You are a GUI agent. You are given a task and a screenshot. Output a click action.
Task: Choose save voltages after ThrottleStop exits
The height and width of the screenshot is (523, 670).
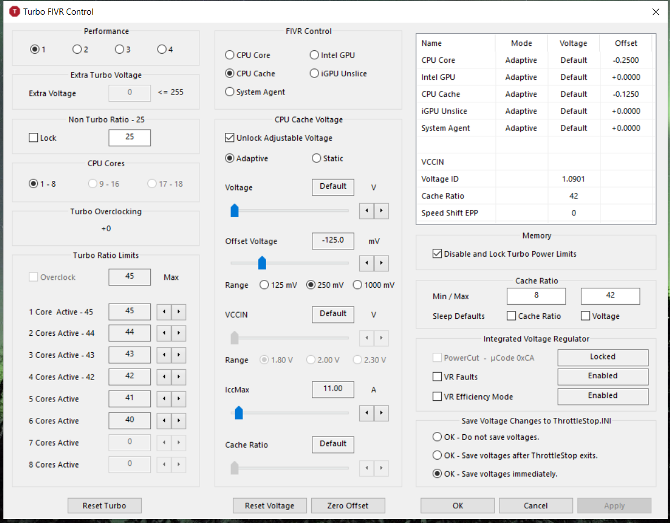tap(515, 455)
